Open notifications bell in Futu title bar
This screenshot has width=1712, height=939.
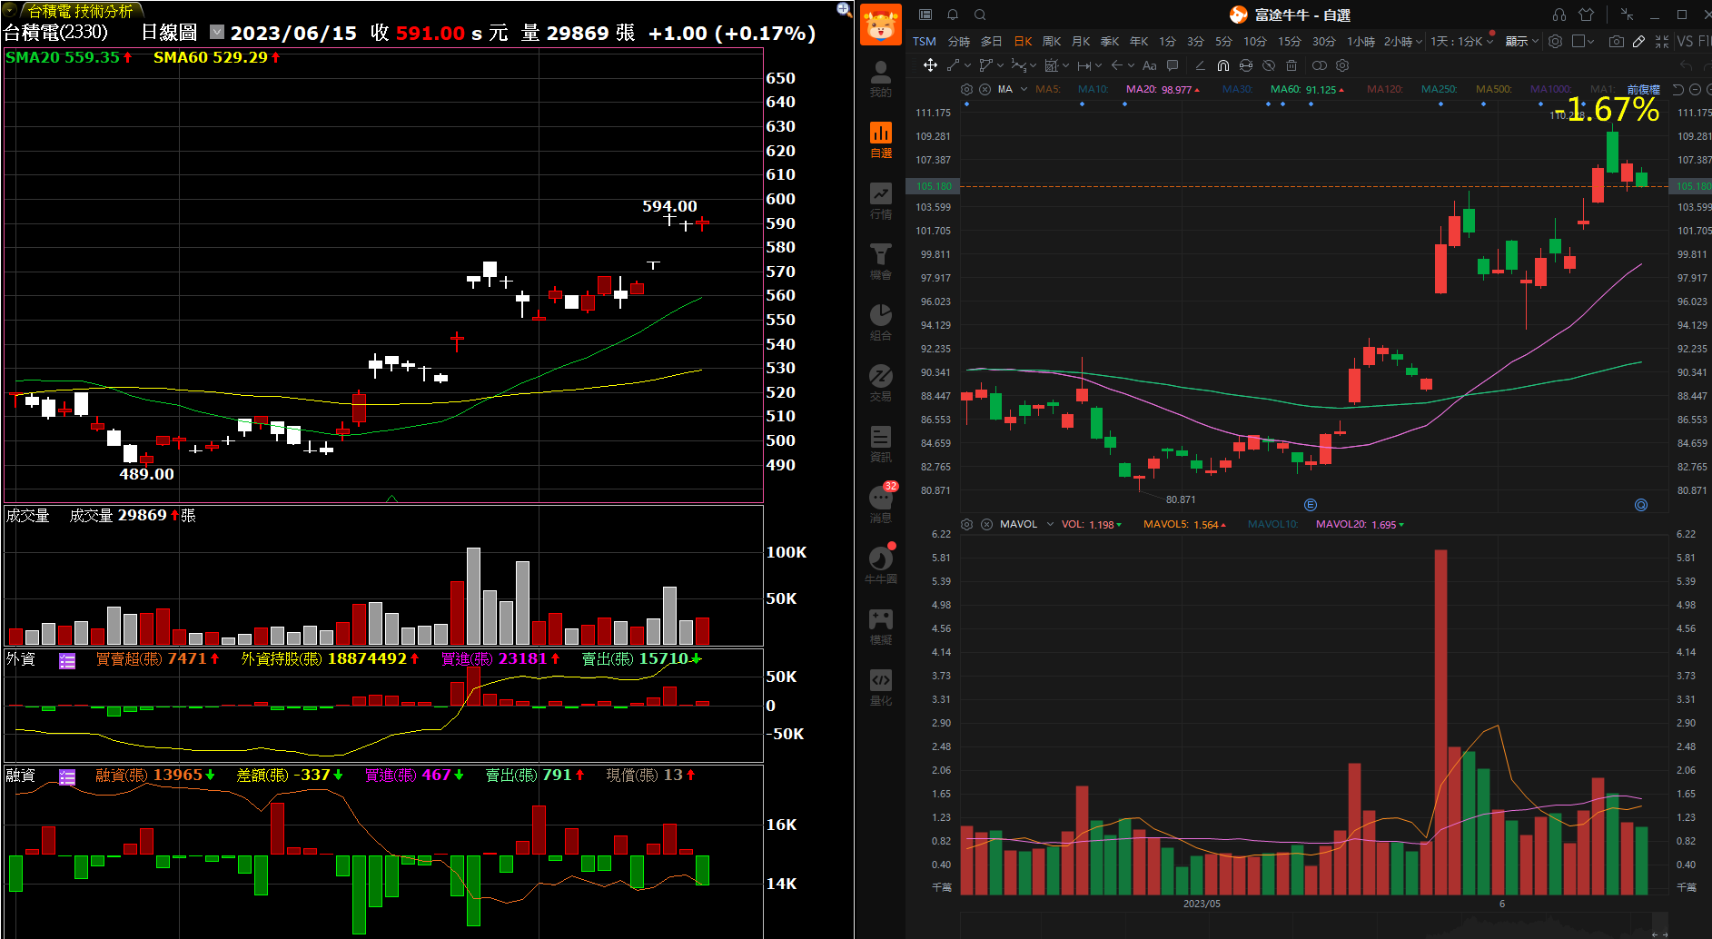click(953, 15)
